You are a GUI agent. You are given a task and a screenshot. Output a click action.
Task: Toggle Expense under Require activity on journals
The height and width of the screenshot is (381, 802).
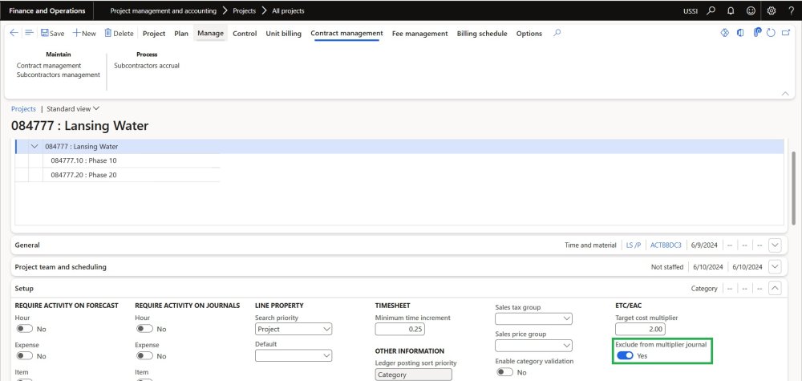144,356
